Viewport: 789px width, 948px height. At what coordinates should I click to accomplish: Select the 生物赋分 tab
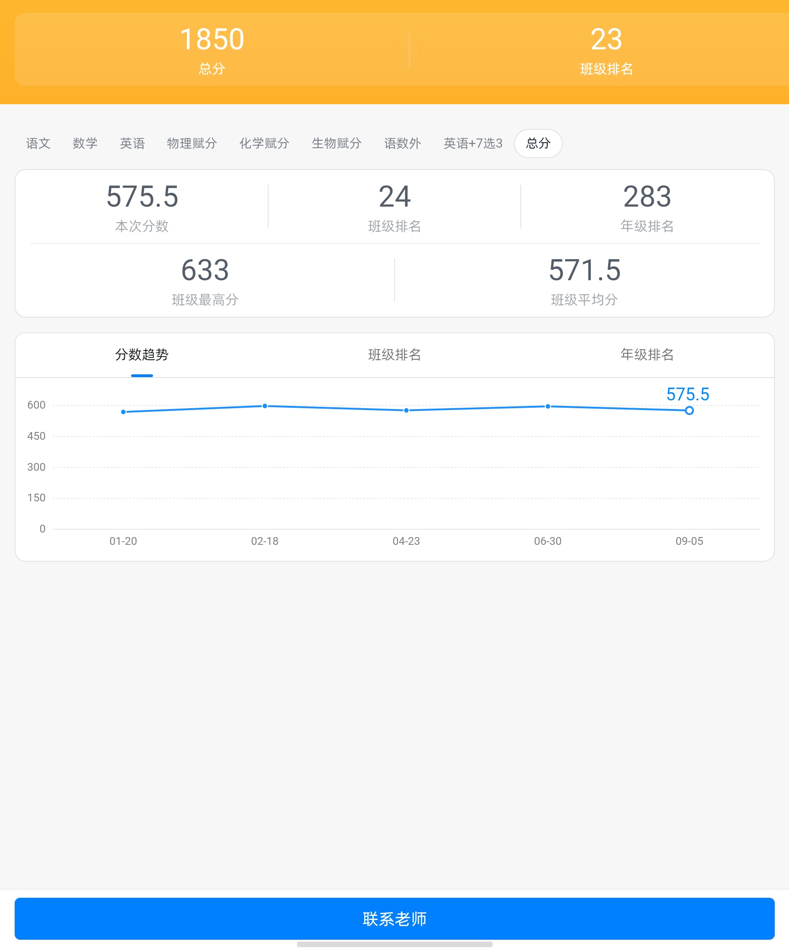pos(337,144)
